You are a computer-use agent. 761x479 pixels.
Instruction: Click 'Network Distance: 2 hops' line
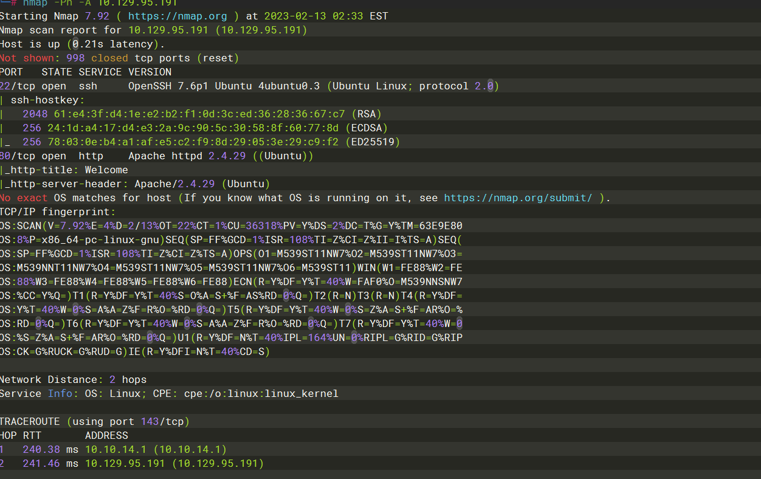coord(73,379)
